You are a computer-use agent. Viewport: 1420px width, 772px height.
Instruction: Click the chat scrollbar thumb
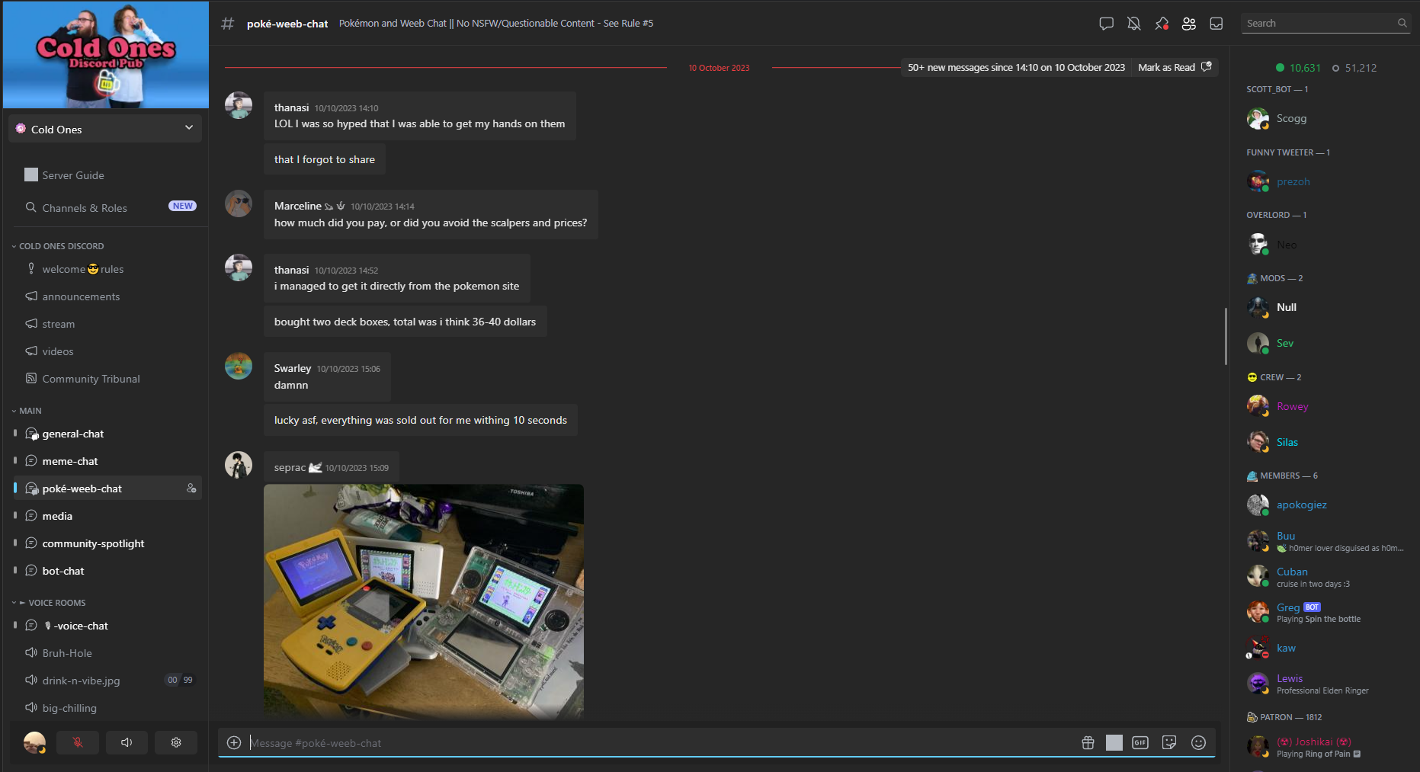(1226, 336)
